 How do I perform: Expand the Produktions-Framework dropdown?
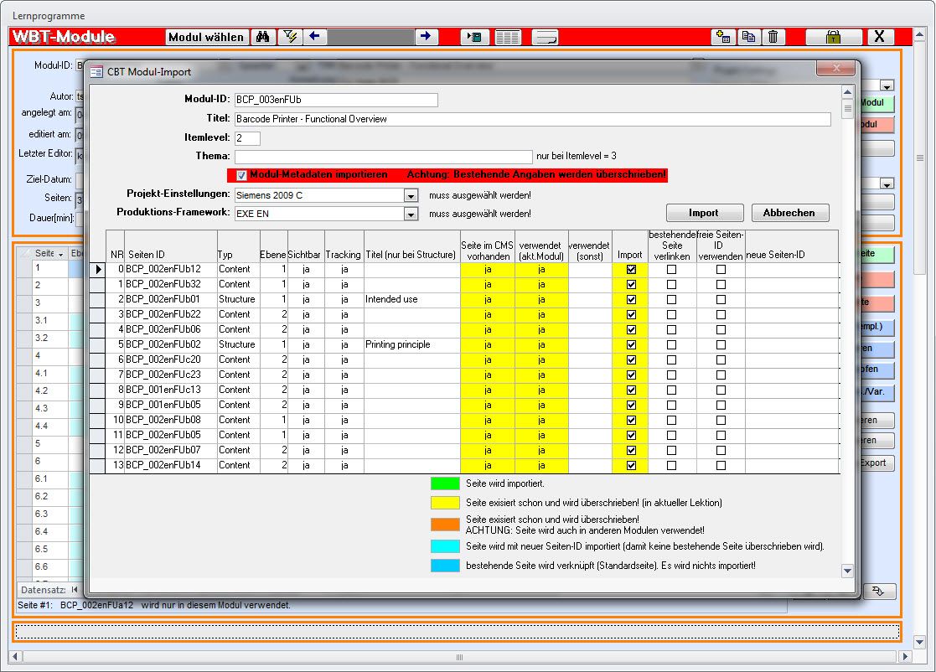pos(411,214)
